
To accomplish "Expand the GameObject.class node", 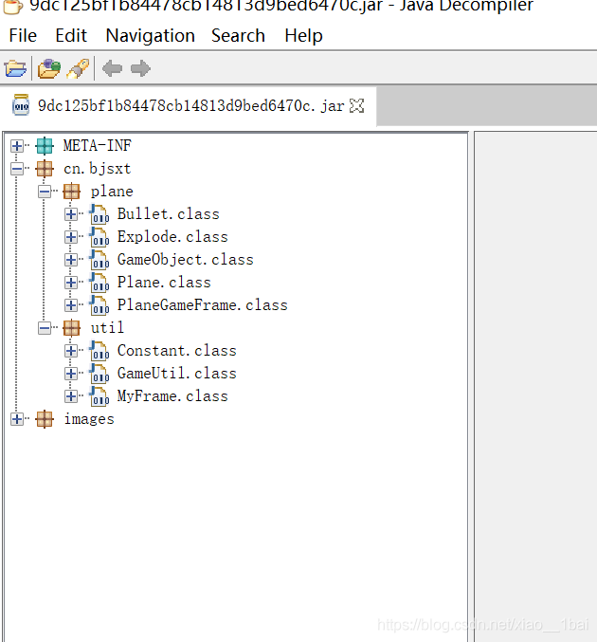I will click(71, 260).
